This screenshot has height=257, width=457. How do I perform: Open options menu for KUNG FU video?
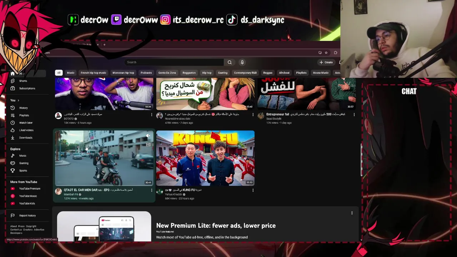coord(253,190)
